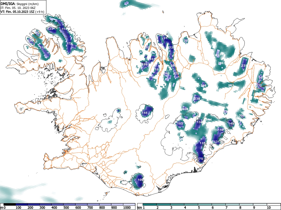Image resolution: width=281 pixels, height=210 pixels.
Task: Click the visibility value 266 on the map
Action: pos(173,66)
